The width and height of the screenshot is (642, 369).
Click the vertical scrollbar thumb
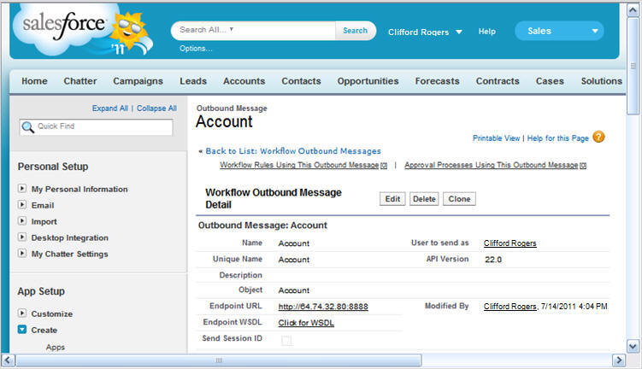[633, 67]
